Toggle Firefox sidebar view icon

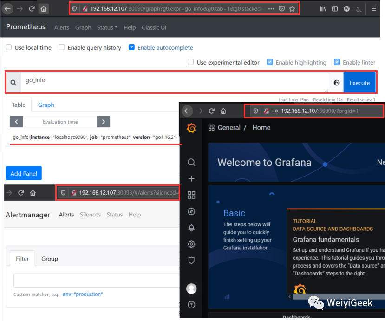pos(335,9)
